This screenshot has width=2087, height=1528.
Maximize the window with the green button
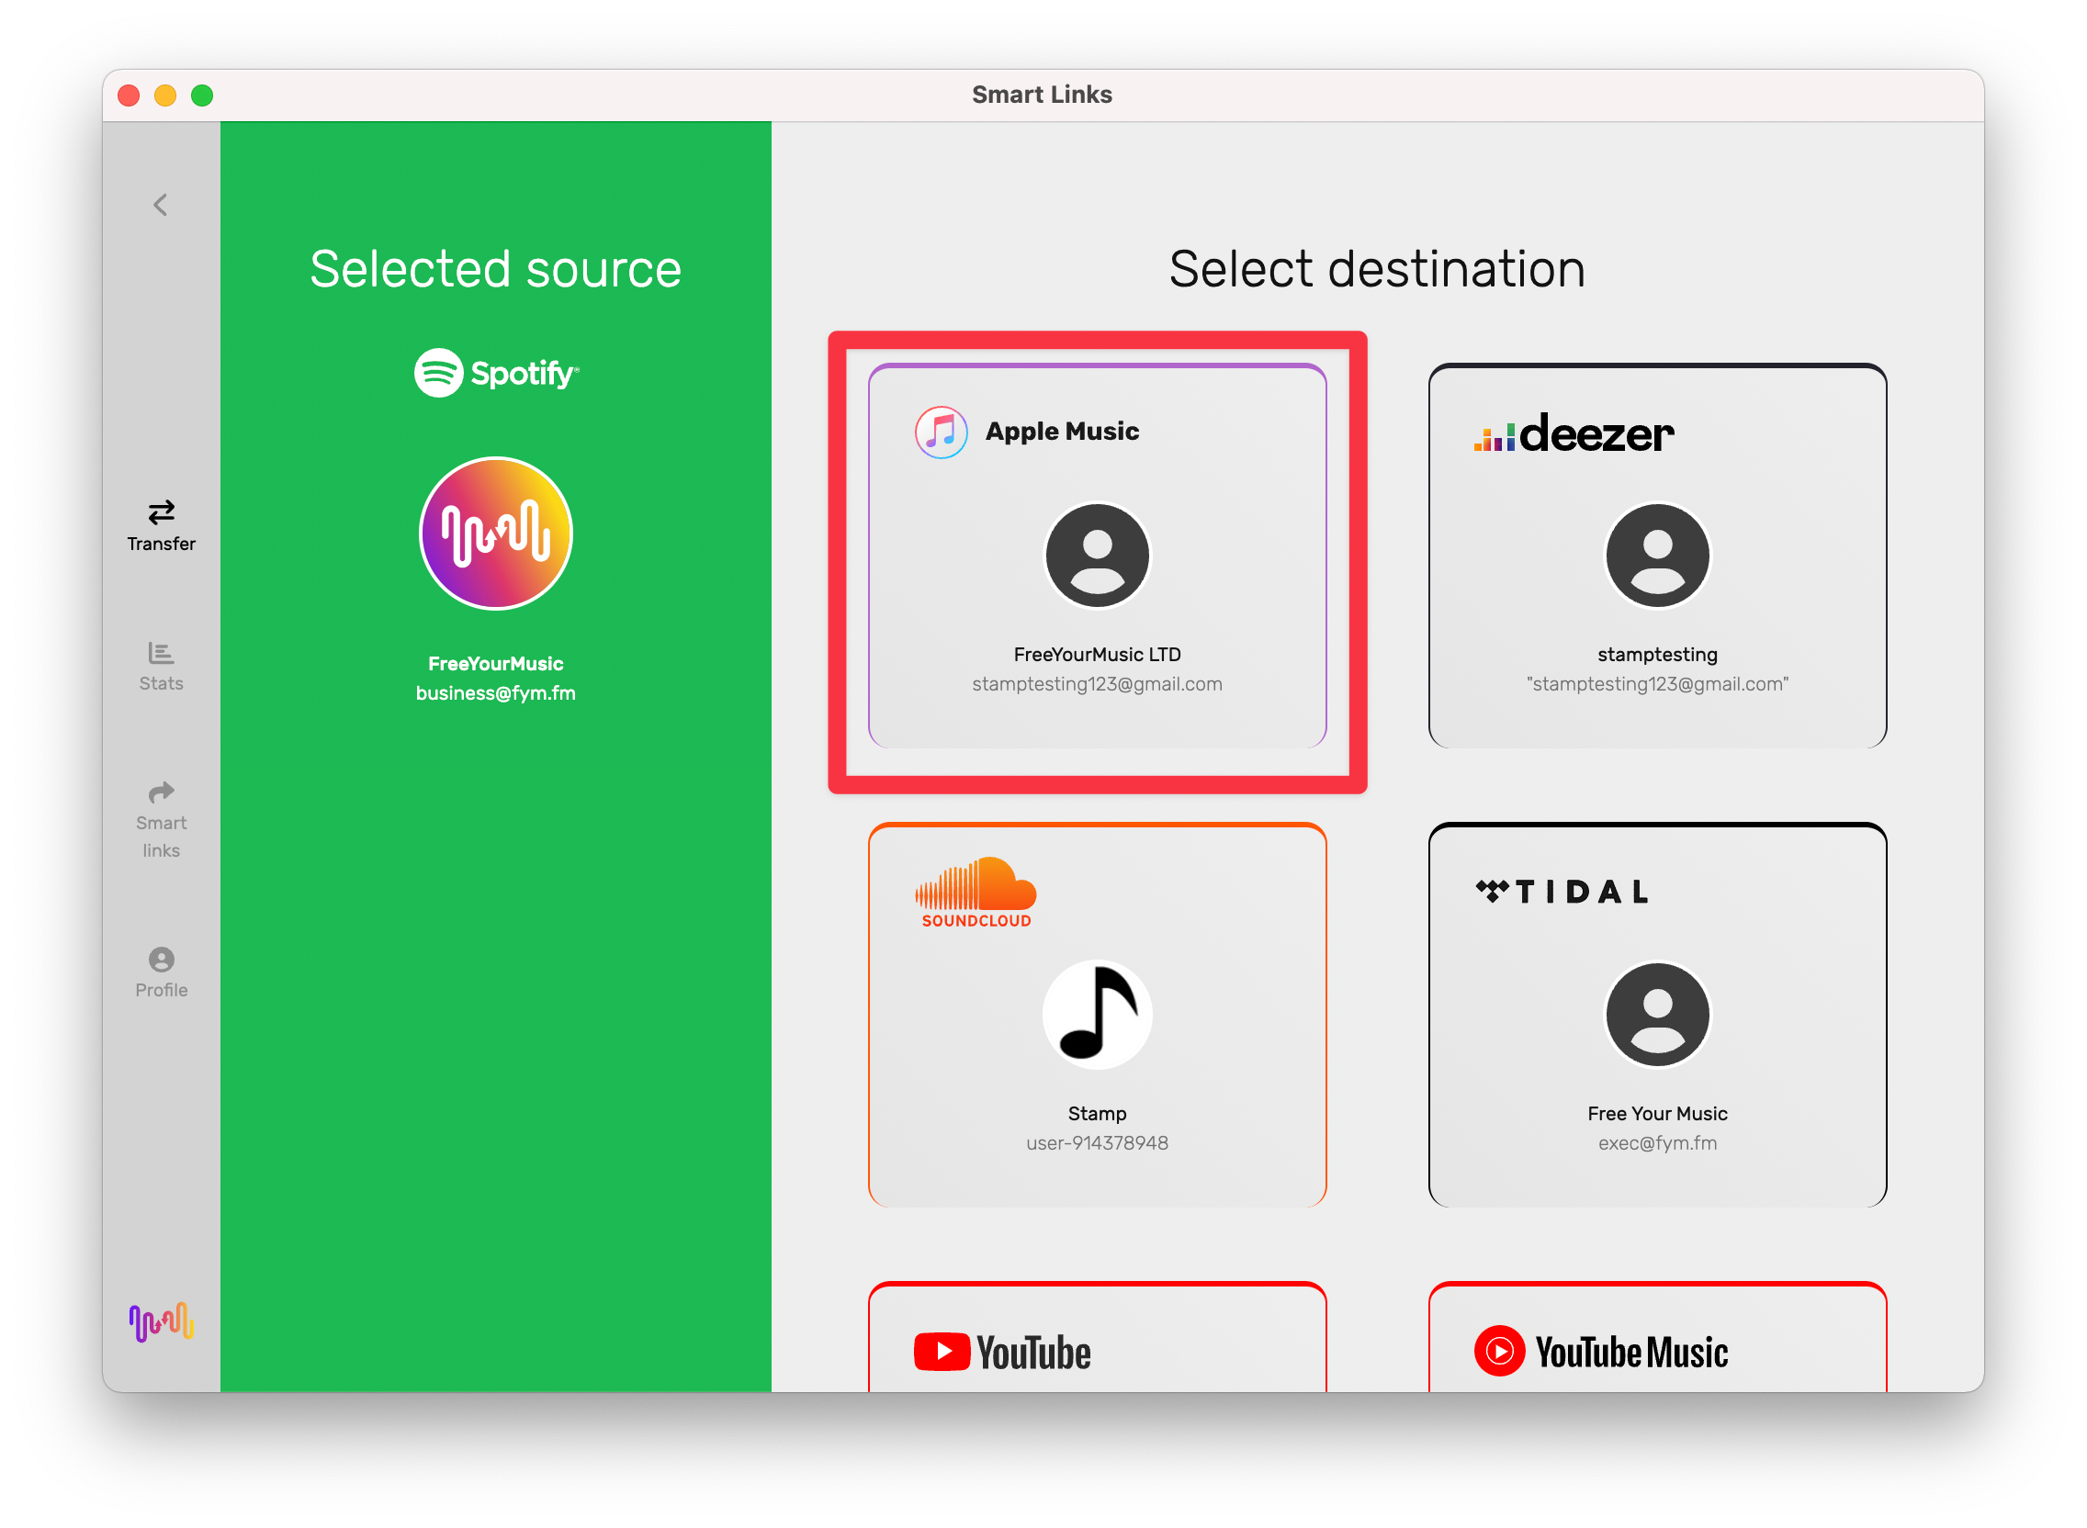[203, 95]
